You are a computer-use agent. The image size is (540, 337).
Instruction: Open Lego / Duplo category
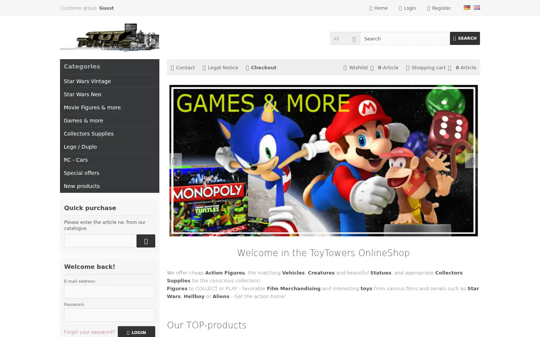(109, 147)
